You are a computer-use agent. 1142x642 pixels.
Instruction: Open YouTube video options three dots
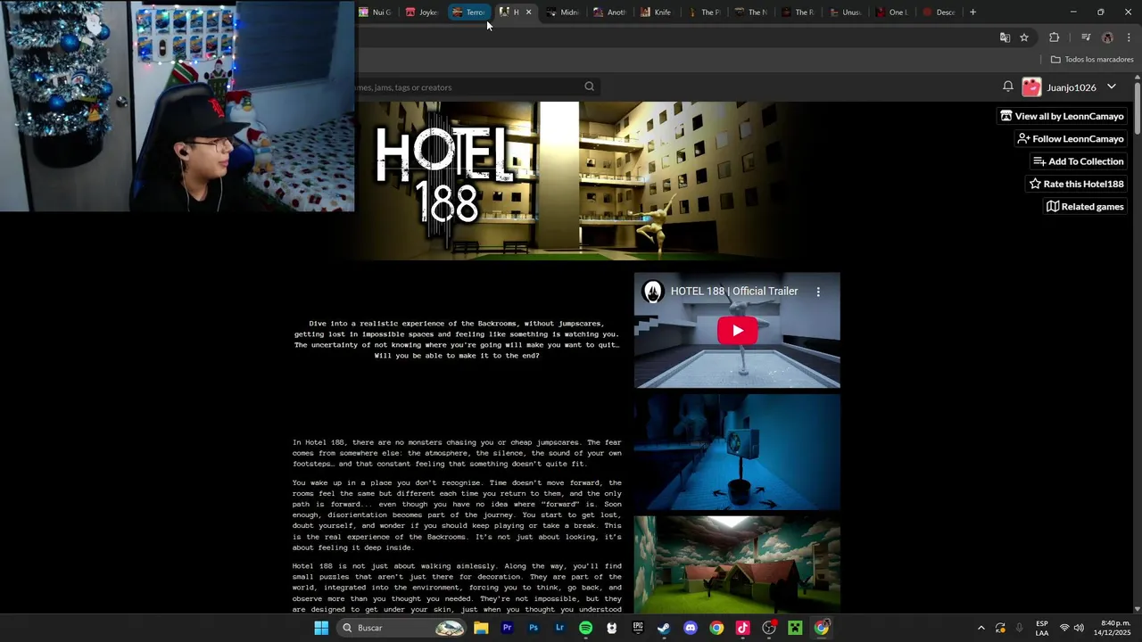click(818, 292)
